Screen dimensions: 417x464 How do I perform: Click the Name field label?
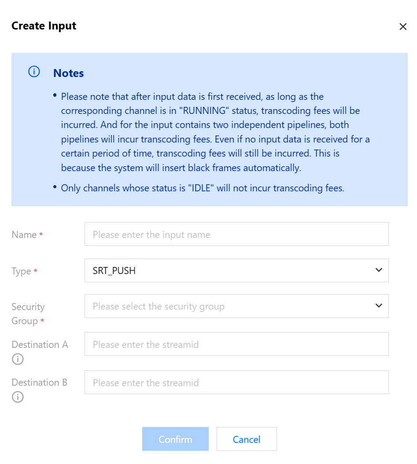tap(24, 234)
